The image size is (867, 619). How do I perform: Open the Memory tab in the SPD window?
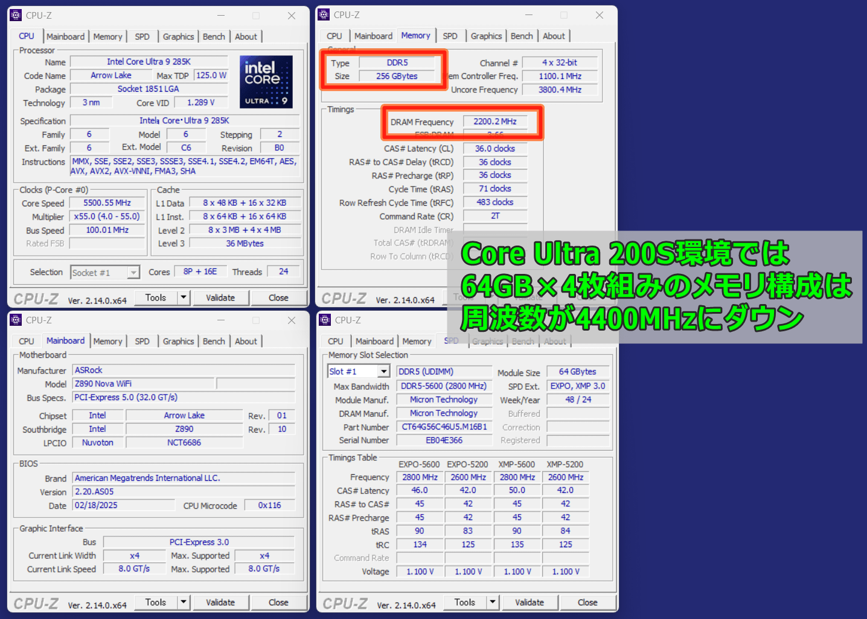[x=417, y=341]
